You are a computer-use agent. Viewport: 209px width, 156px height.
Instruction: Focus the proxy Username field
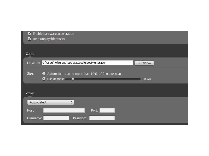tap(56, 118)
